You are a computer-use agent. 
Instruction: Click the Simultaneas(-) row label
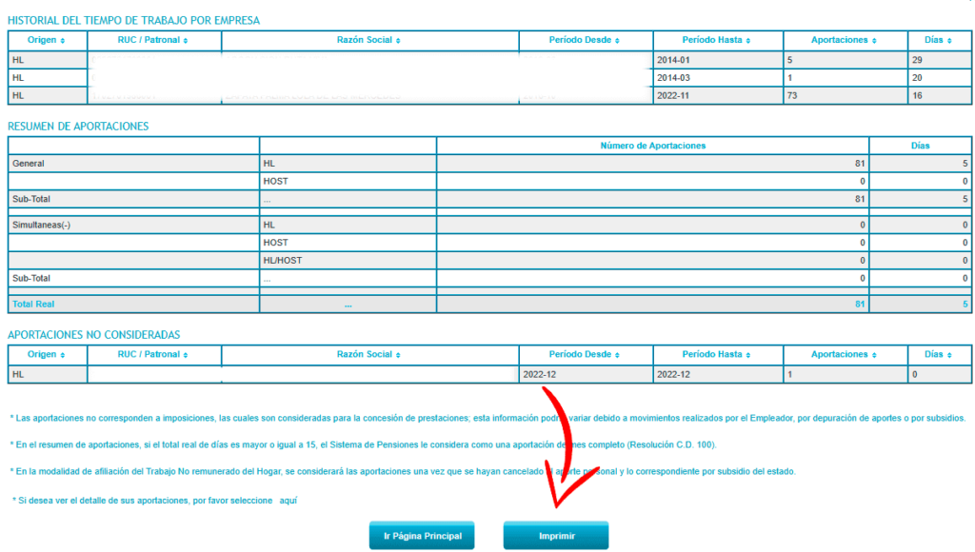pos(41,225)
